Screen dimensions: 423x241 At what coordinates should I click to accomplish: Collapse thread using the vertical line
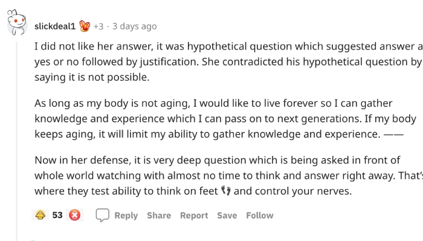click(x=17, y=141)
